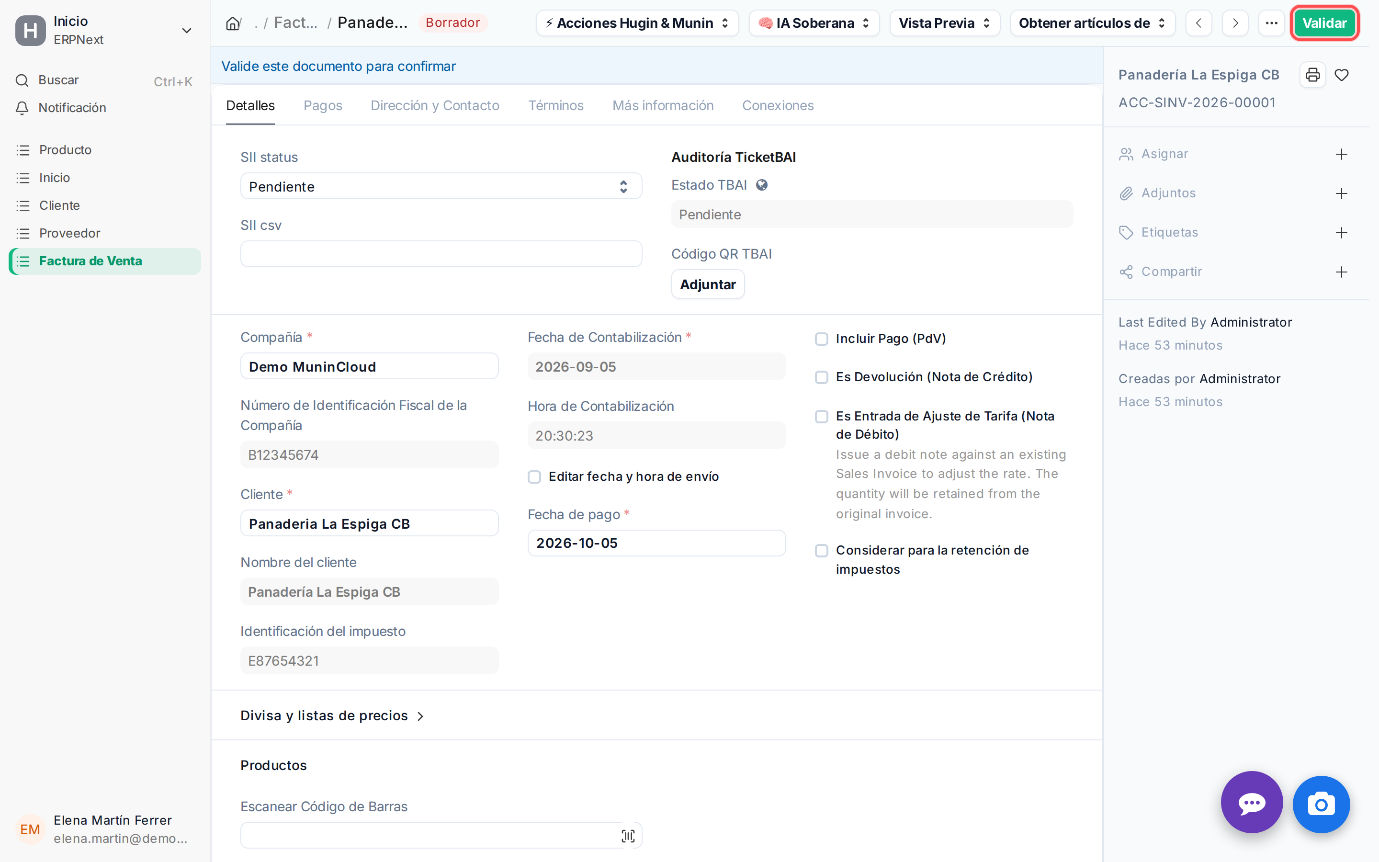Enable Incluir Pago (PdV) checkbox
This screenshot has height=862, width=1379.
821,339
